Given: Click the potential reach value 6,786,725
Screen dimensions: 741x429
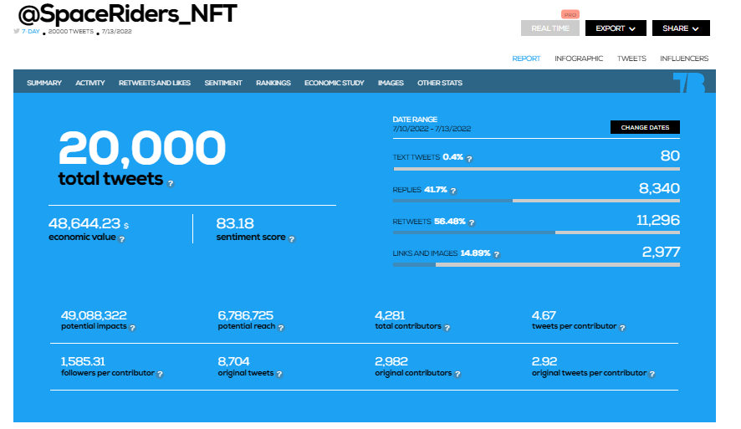Looking at the screenshot, I should coord(245,315).
